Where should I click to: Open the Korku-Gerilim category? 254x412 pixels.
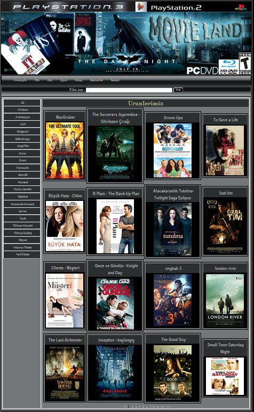pyautogui.click(x=22, y=189)
